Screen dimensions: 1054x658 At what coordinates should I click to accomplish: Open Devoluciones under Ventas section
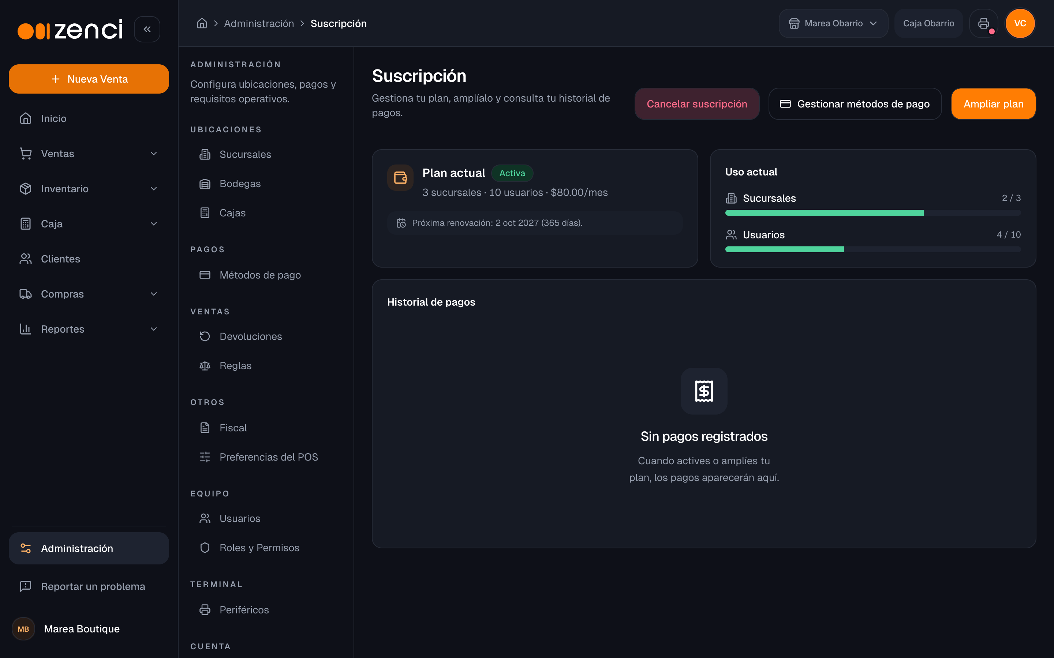266,336
